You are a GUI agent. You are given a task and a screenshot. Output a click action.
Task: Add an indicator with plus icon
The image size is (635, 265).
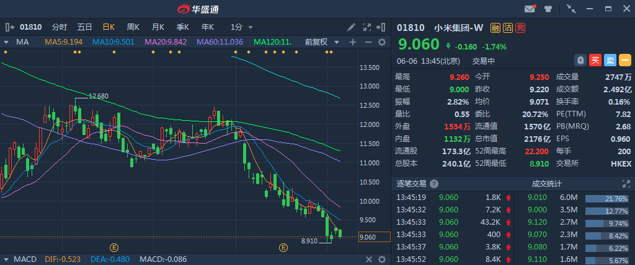pos(353,41)
